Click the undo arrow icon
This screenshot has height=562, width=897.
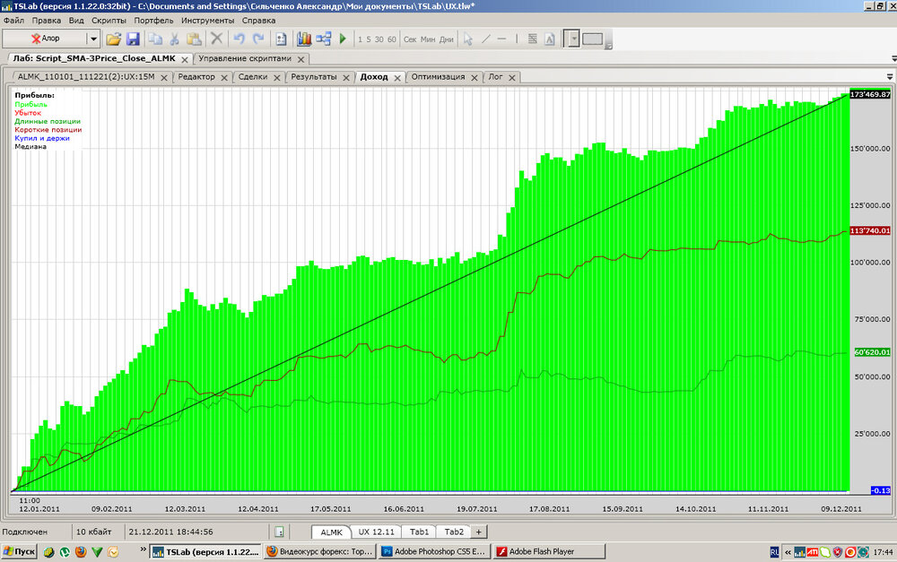tap(239, 39)
